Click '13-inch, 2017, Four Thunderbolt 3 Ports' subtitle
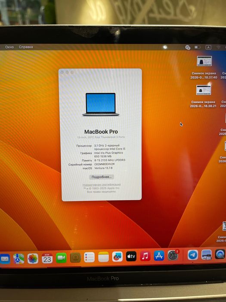 point(101,137)
